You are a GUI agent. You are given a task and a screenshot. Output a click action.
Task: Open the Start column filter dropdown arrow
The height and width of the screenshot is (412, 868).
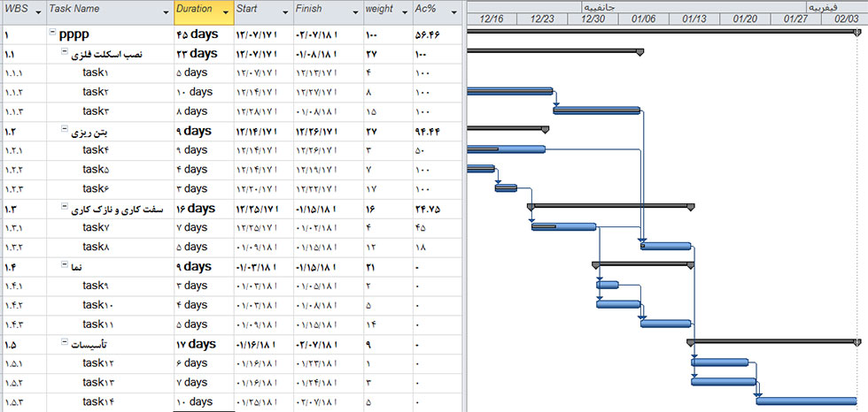pyautogui.click(x=283, y=11)
